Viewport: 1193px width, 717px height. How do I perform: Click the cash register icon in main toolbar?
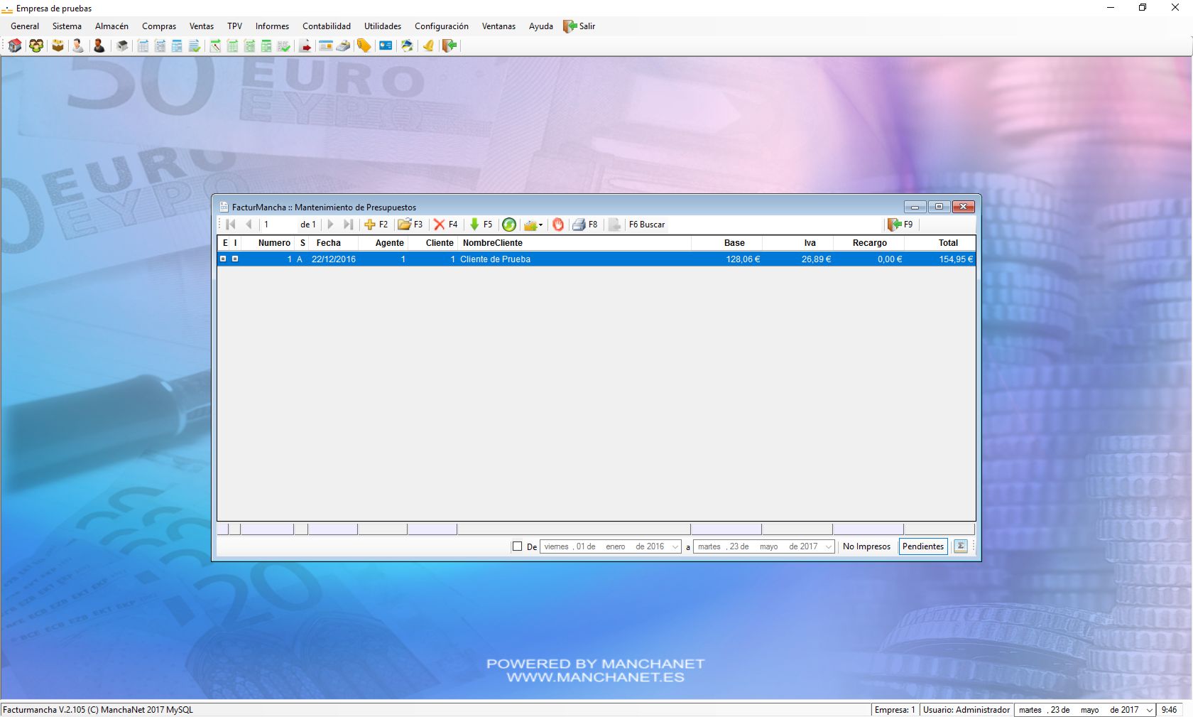click(x=342, y=45)
